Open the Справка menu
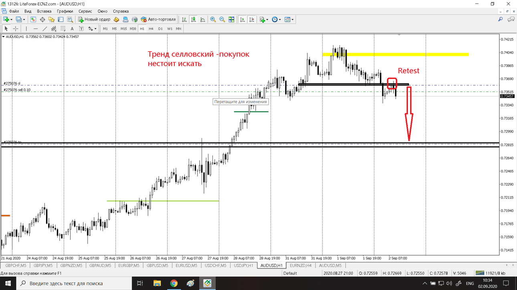 tap(121, 11)
